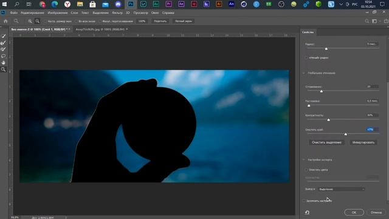Open the Справка menu
Screen dimensions: 389x219
coord(168,13)
